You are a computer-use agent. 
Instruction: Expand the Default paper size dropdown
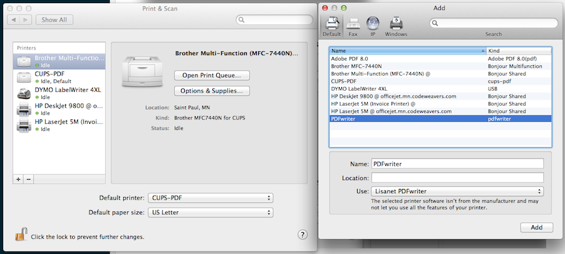211,212
